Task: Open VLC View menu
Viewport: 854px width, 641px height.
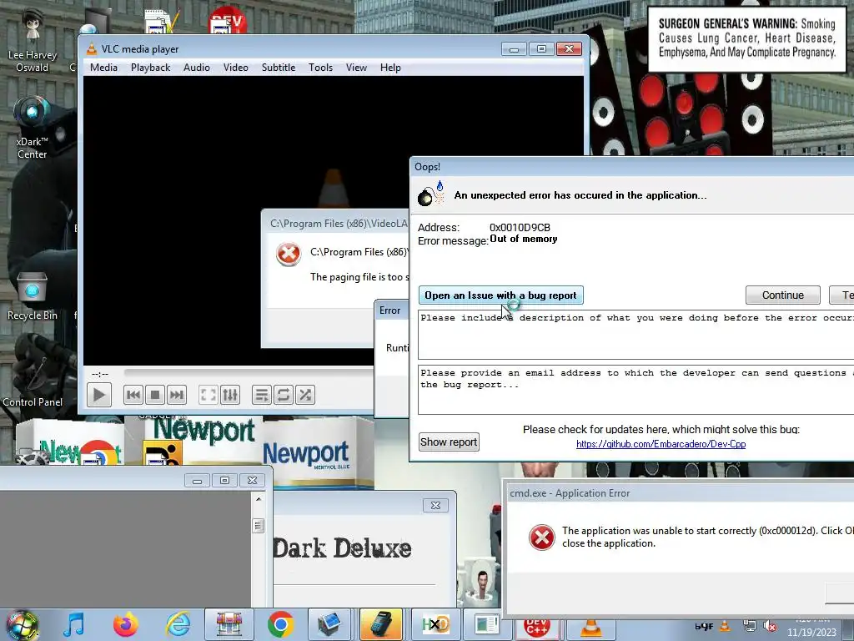Action: pyautogui.click(x=356, y=68)
